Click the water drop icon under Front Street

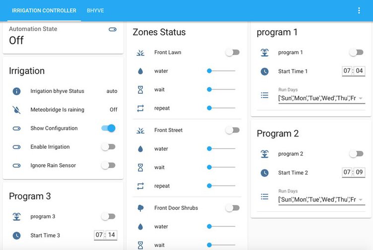[140, 149]
